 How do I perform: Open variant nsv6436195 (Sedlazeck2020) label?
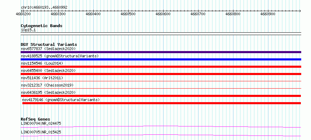[48, 92]
